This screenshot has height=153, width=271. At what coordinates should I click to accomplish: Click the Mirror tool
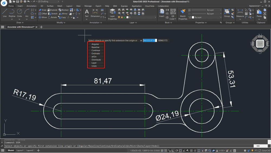pyautogui.click(x=63, y=14)
